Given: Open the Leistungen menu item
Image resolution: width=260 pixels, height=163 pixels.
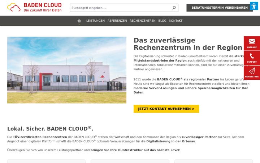Looking at the screenshot, I should [x=95, y=21].
